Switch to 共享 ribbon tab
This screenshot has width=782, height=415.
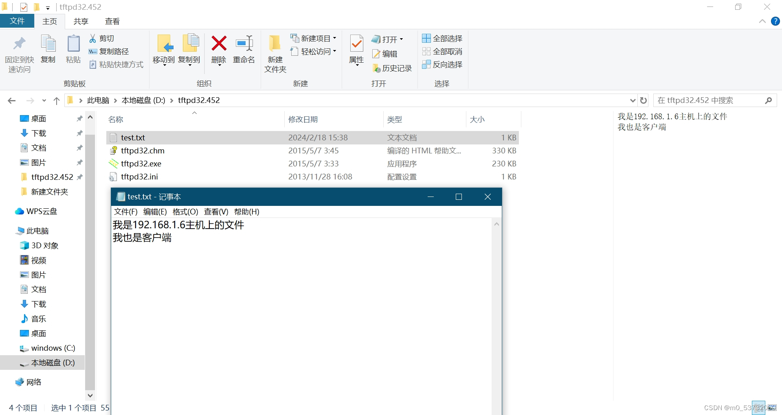[81, 21]
